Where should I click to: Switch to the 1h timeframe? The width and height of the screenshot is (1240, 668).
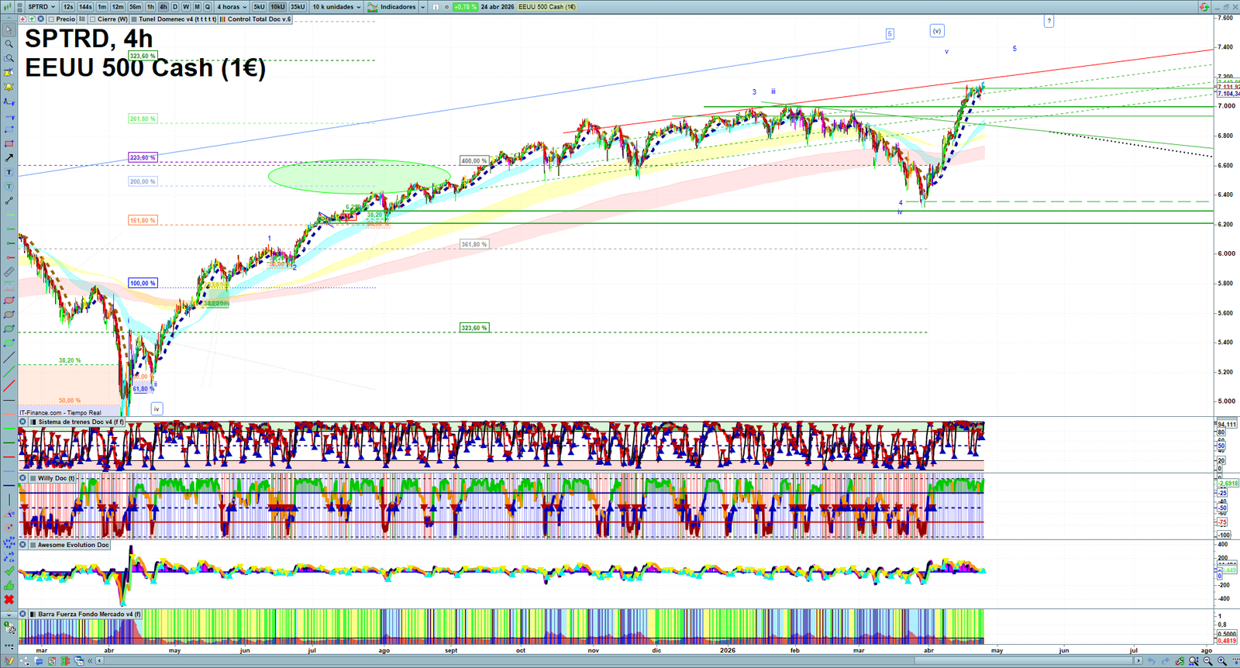point(150,7)
